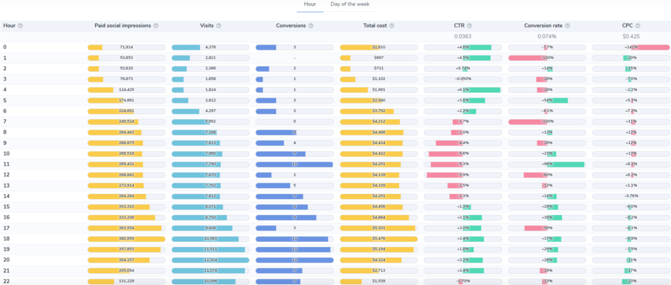Click hour 20 visits bar showing 12,304

pyautogui.click(x=210, y=259)
